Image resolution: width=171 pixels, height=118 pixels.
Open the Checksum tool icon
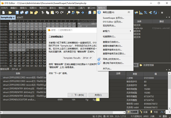tap(150, 13)
